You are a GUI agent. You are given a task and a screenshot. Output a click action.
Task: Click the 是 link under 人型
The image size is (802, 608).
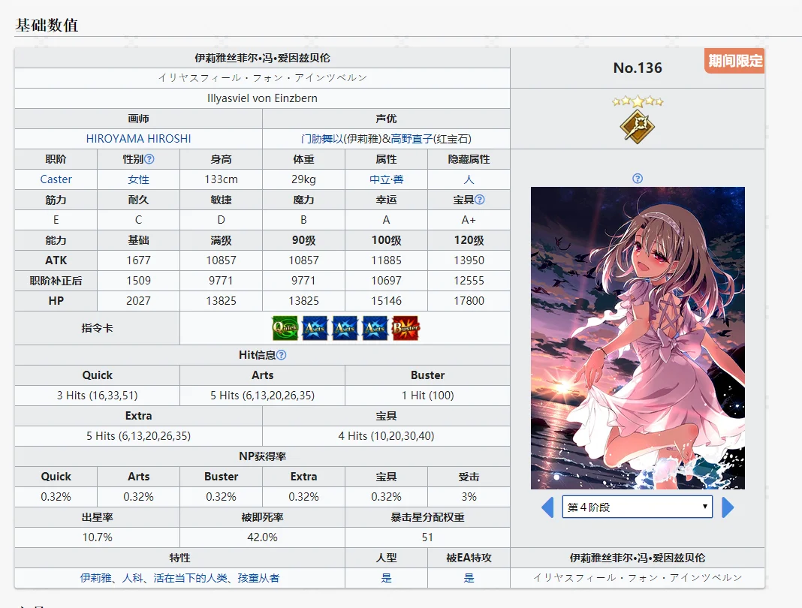(386, 578)
